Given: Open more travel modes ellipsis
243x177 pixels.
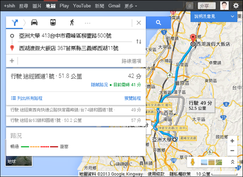Looking at the screenshot, I should coord(88,23).
